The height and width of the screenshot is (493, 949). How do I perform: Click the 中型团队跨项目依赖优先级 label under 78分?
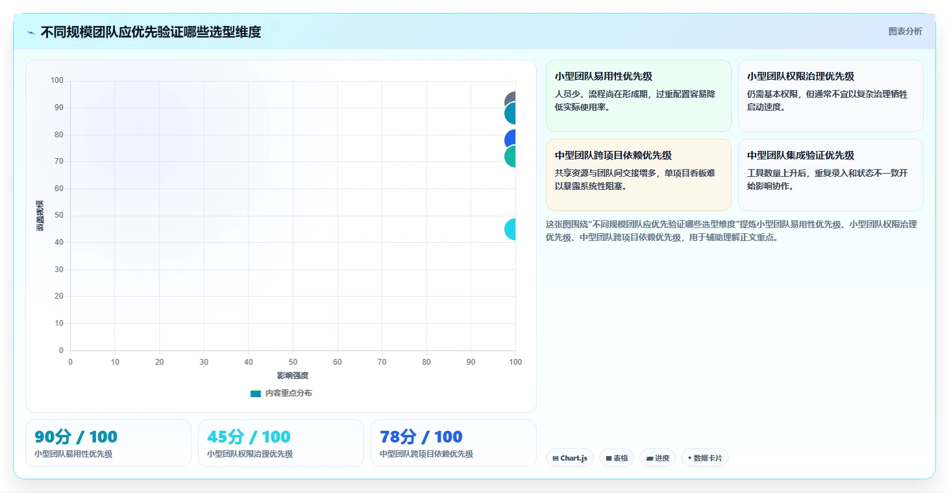point(426,454)
